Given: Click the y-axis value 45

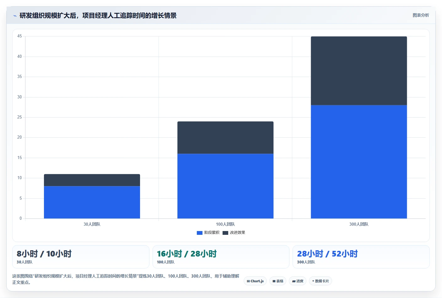Looking at the screenshot, I should 19,36.
